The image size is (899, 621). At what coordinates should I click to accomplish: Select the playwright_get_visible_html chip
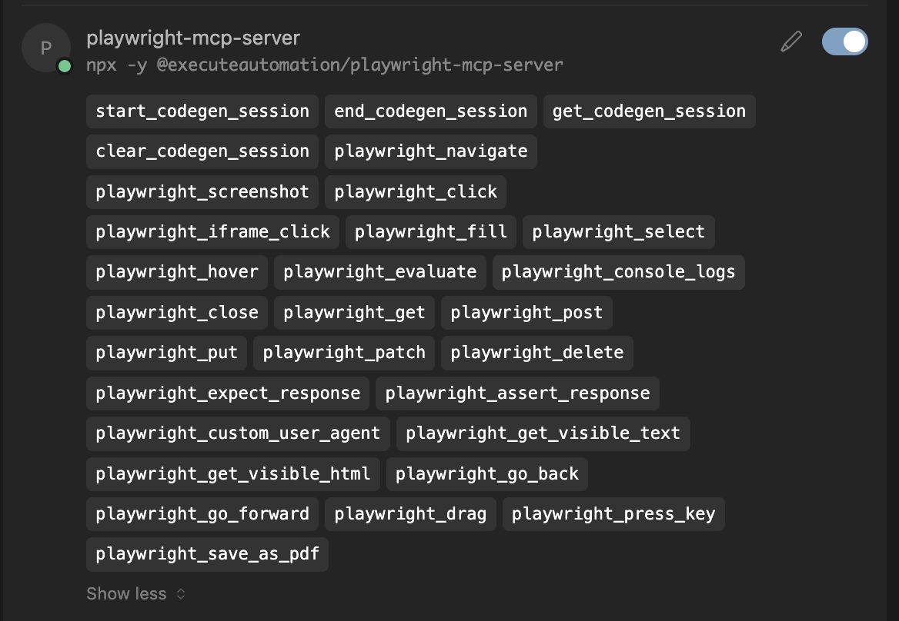[x=232, y=473]
